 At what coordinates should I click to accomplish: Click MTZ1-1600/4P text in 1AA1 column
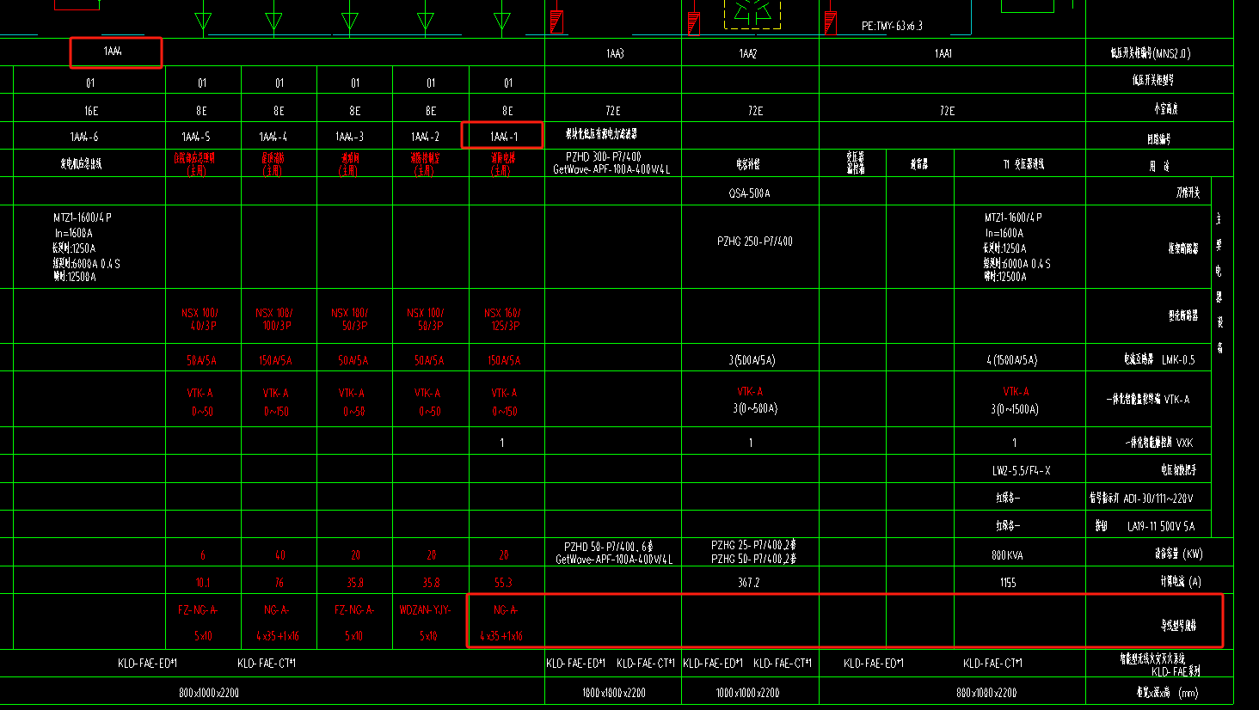coord(1013,217)
